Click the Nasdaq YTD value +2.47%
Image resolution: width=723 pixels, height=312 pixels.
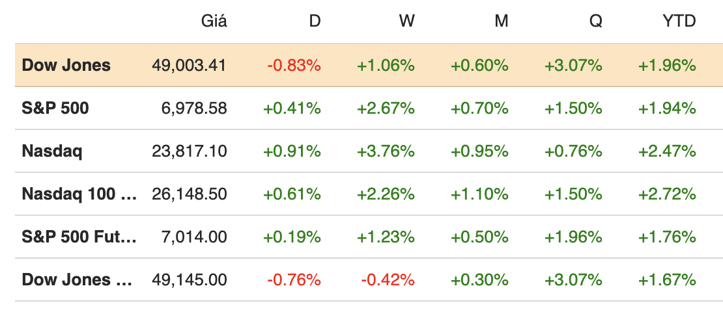click(x=668, y=151)
